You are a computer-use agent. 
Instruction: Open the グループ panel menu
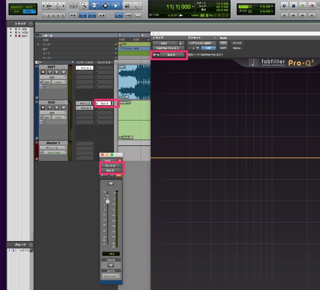[30, 245]
